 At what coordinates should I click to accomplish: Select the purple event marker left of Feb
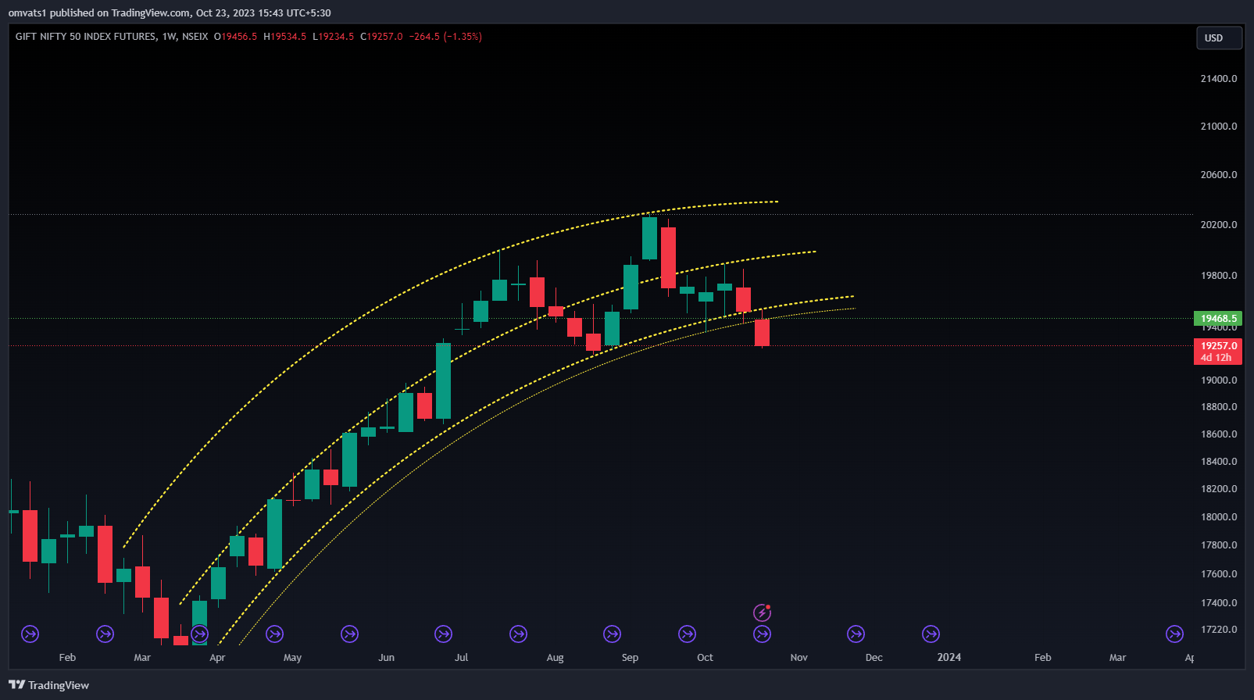coord(30,634)
